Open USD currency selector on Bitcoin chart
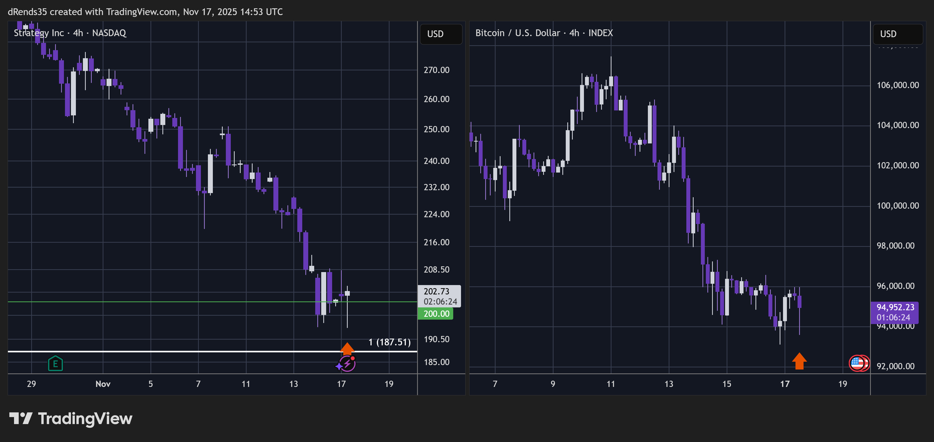This screenshot has width=934, height=442. [898, 34]
